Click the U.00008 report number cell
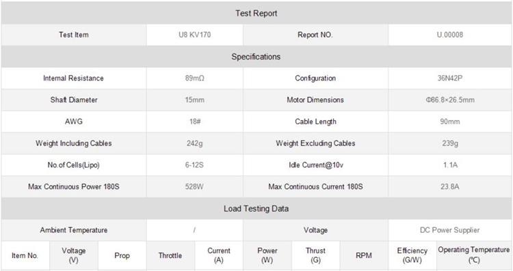This screenshot has width=513, height=271. [450, 35]
